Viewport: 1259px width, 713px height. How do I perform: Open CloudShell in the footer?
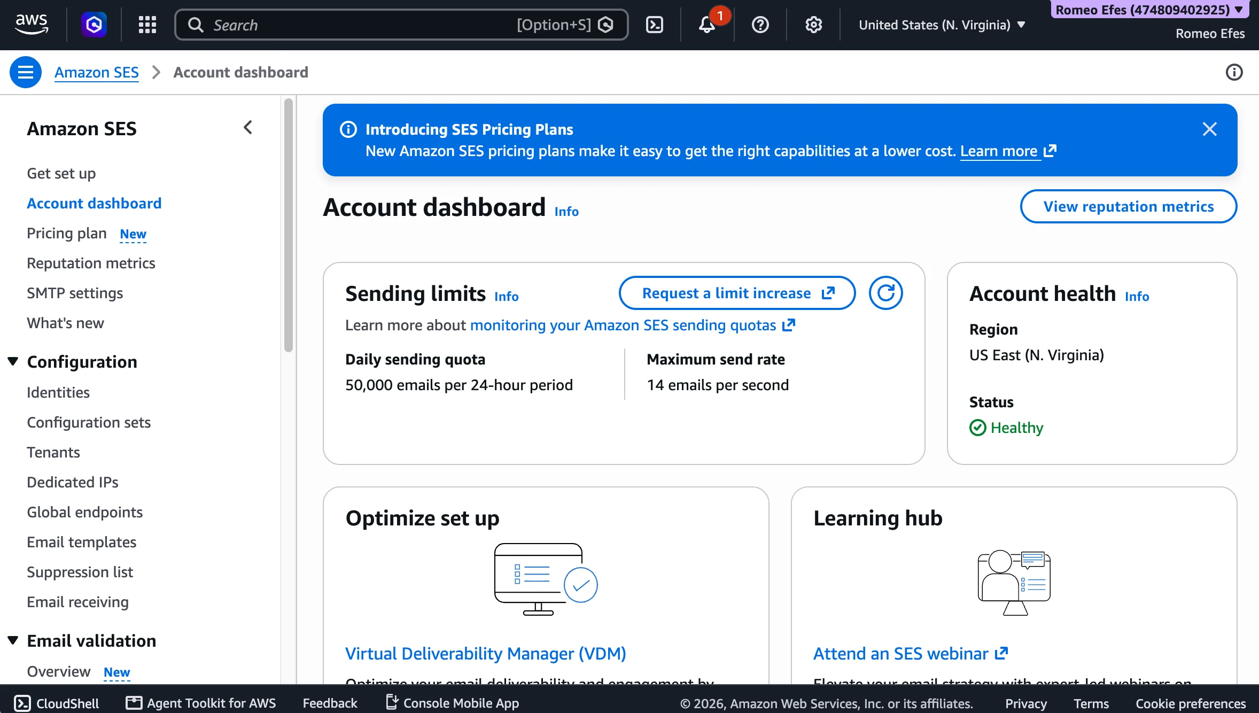[57, 703]
